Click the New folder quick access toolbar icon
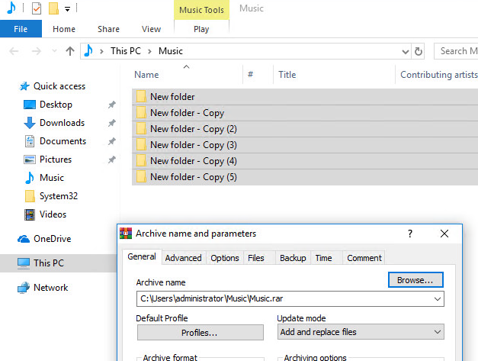Screen dimensions: 478x361 [53, 8]
